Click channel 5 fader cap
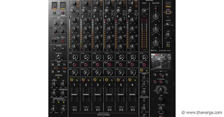 click(x=121, y=94)
